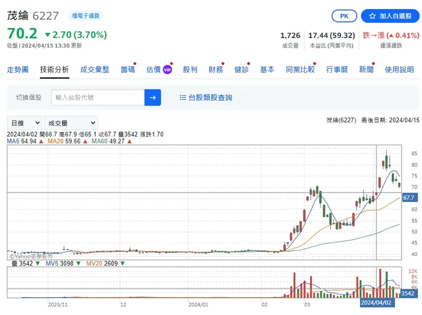Click the stock name 茂綸 6227
422x315 pixels.
[x=33, y=15]
